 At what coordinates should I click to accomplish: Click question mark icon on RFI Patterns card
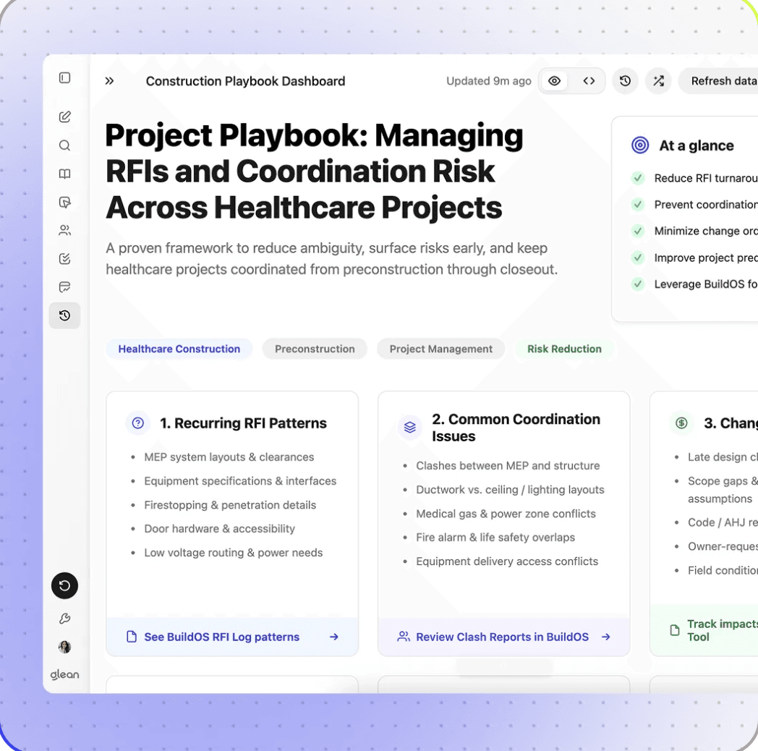click(137, 423)
